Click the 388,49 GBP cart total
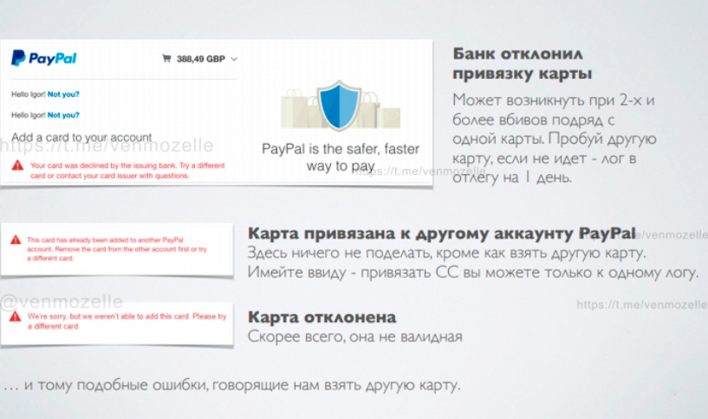708x419 pixels. [x=200, y=60]
